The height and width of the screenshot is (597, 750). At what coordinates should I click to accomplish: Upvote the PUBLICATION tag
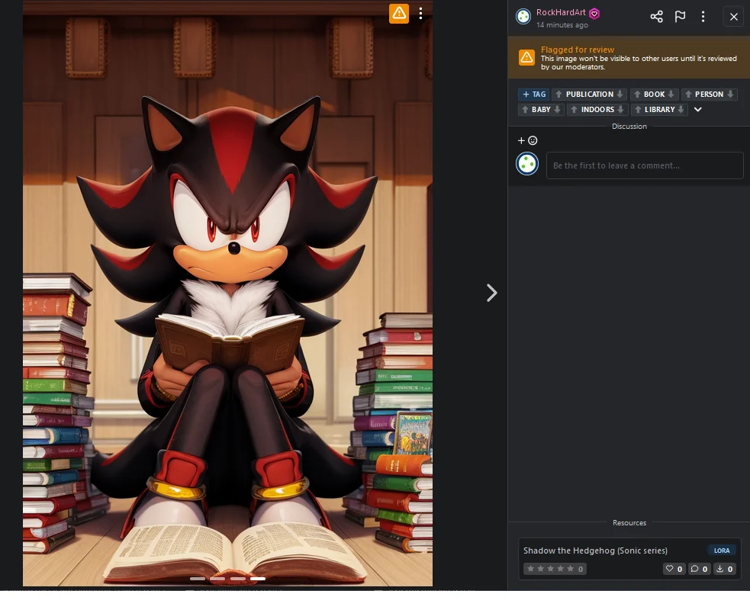(558, 95)
